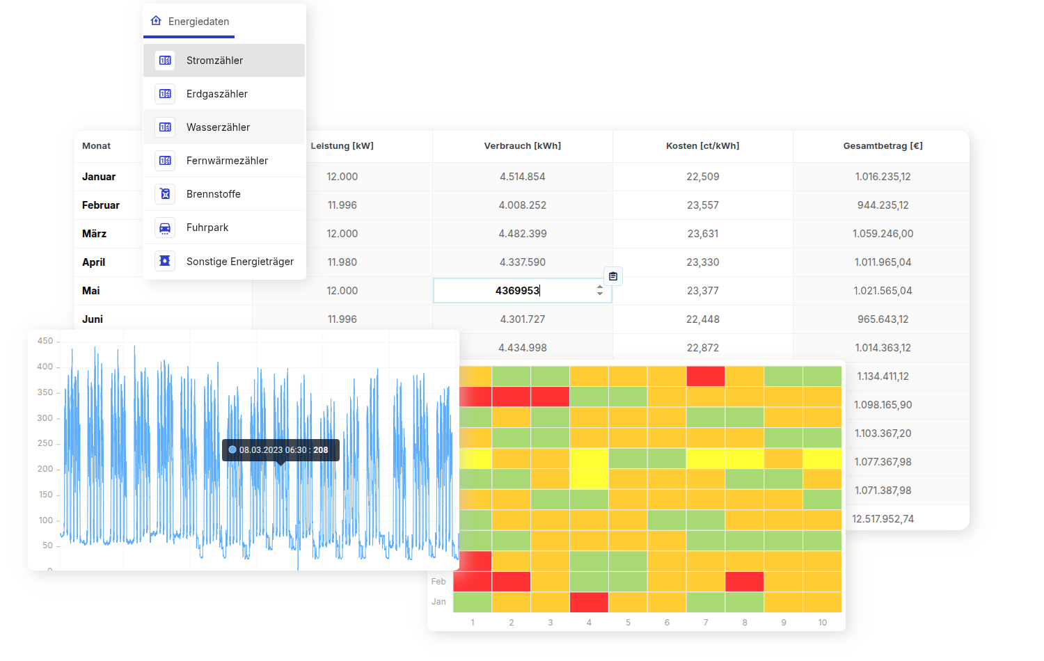This screenshot has height=661, width=1044.
Task: Click the tooltip showing 08.03.2023 06:30
Action: coord(280,449)
